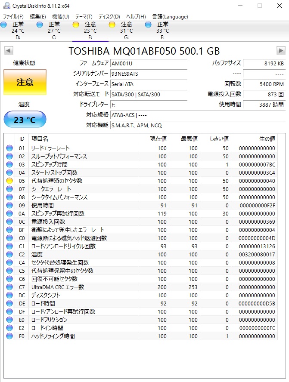Click the yellow 注意 health status button

coord(25,82)
